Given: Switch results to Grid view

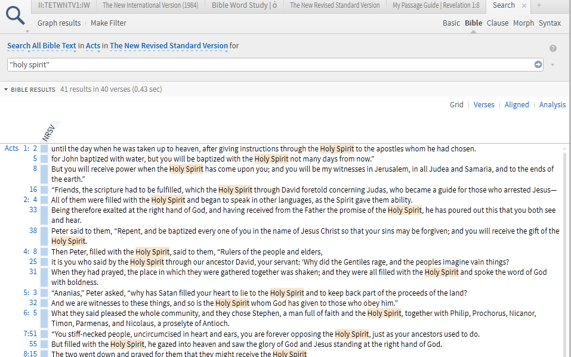Looking at the screenshot, I should [456, 105].
